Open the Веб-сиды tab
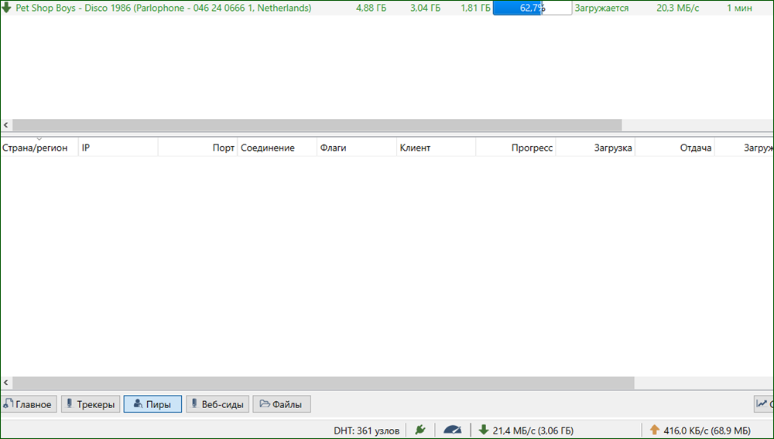The height and width of the screenshot is (439, 774). tap(217, 404)
